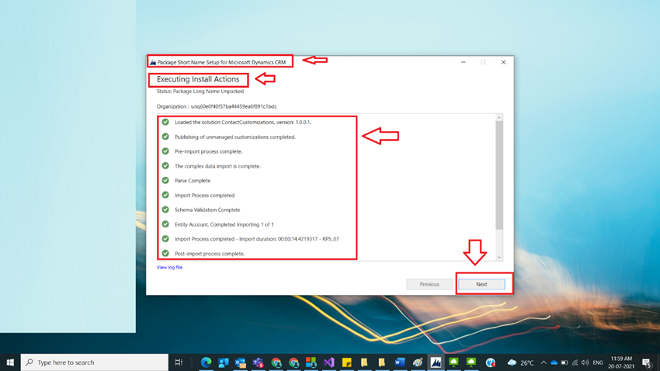This screenshot has height=371, width=660.
Task: Open the blue help icon in taskbar
Action: coord(490,362)
